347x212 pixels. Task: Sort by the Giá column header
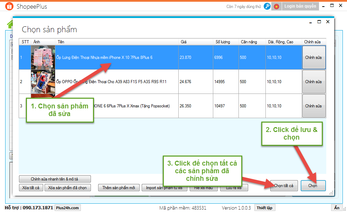[x=184, y=42]
